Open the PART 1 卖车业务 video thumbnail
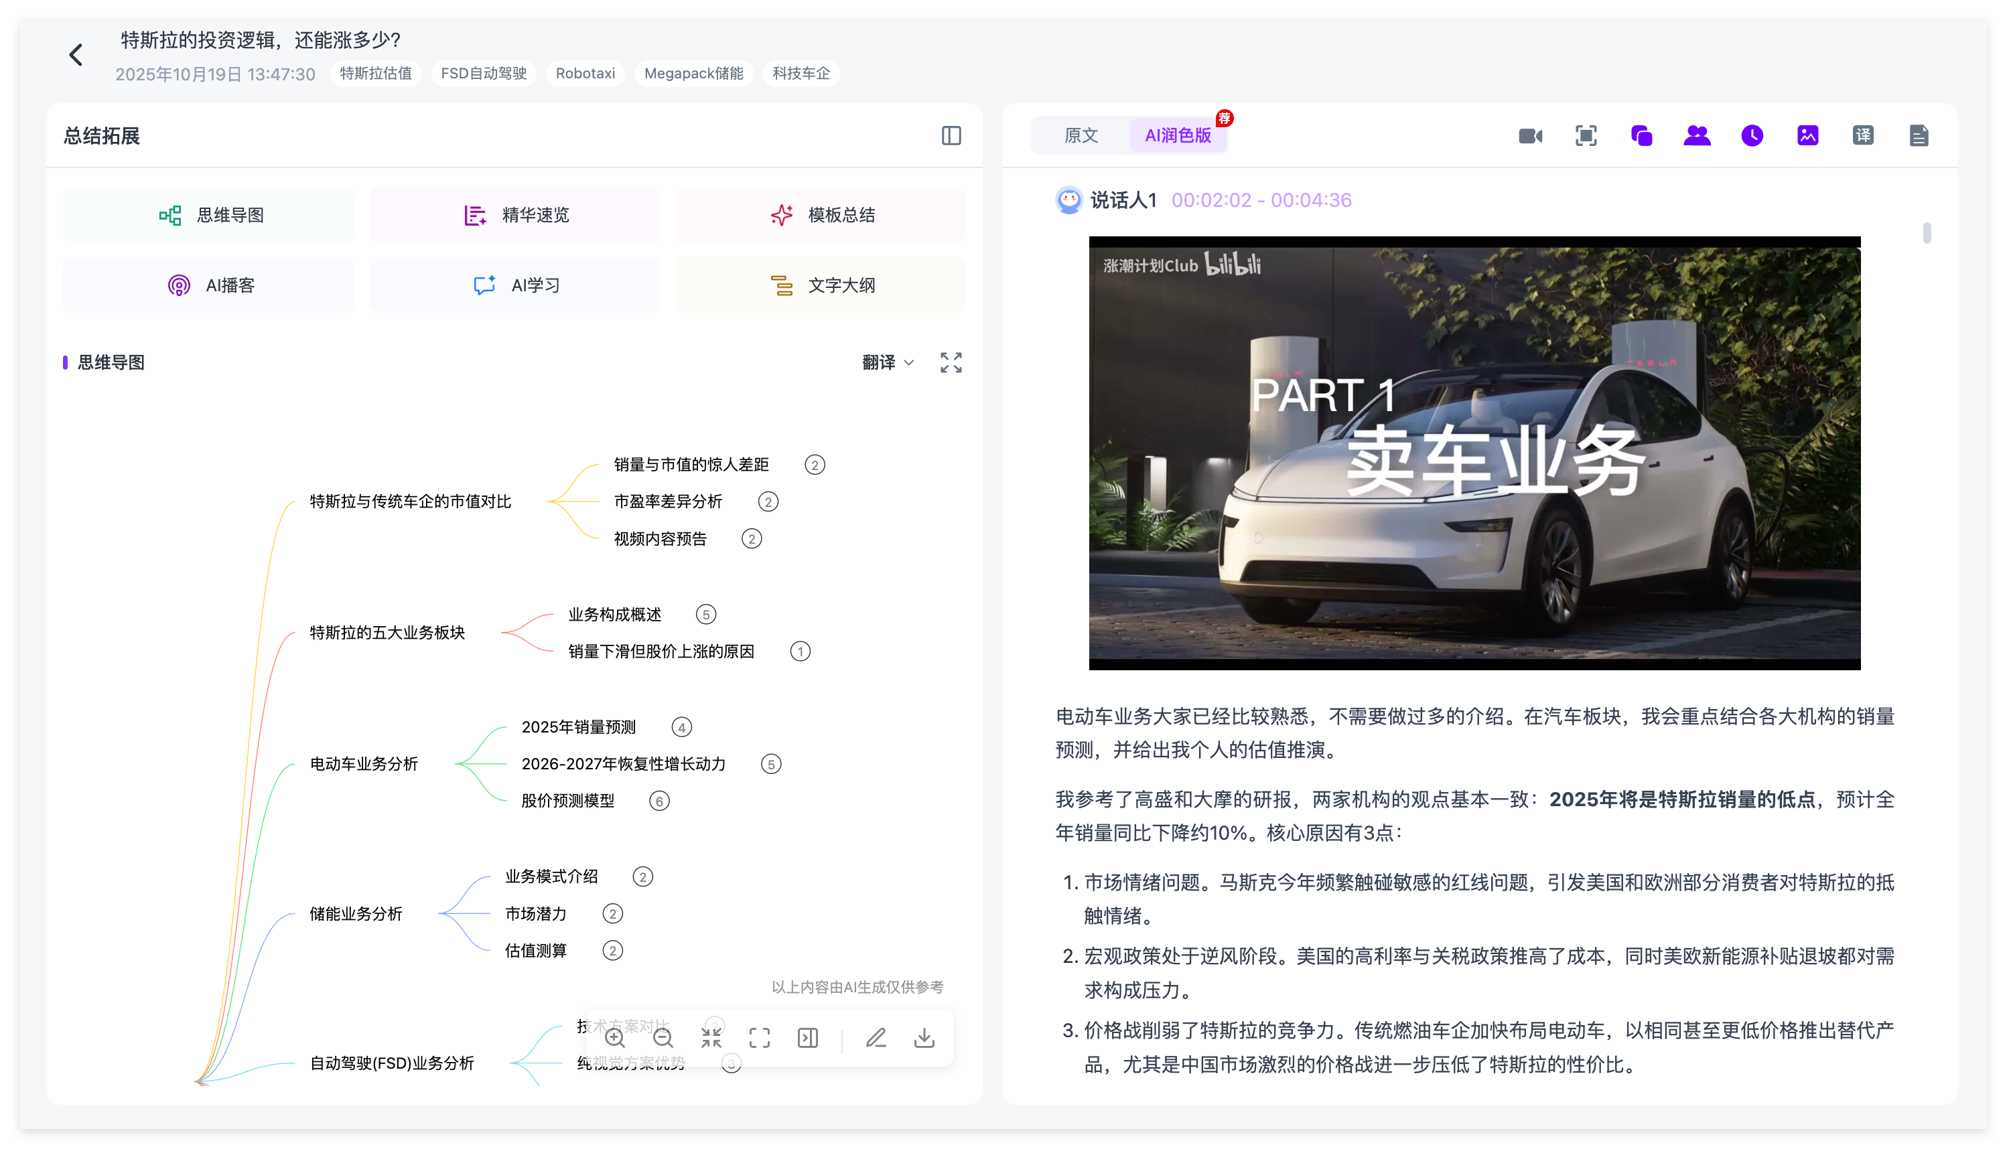2007x1149 pixels. (1474, 454)
